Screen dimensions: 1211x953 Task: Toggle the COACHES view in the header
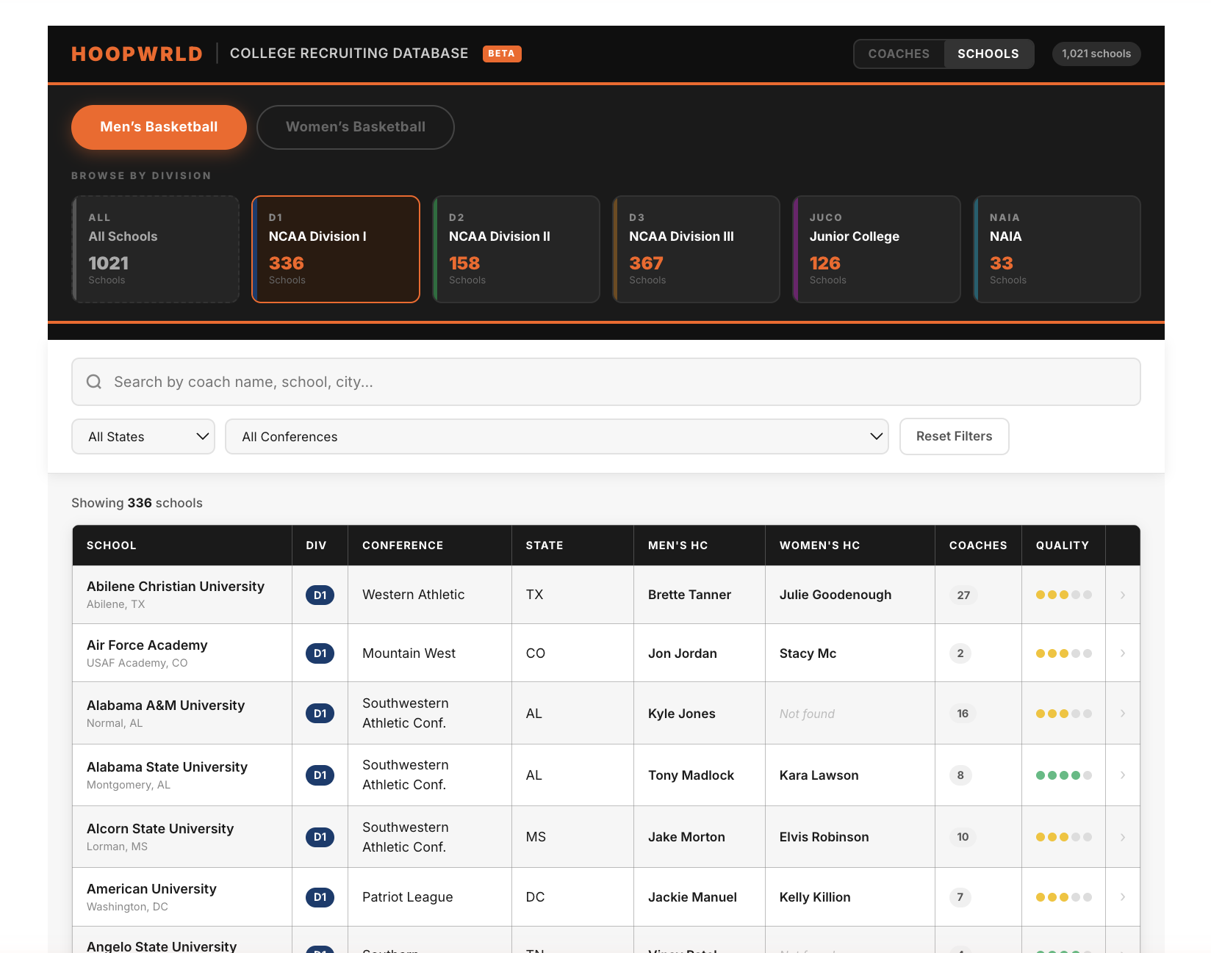pos(899,54)
